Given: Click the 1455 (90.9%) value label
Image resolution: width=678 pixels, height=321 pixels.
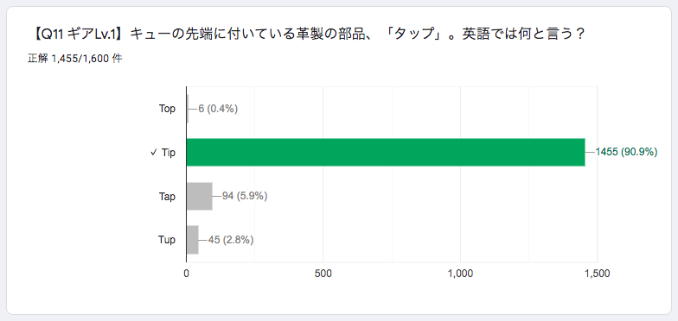Looking at the screenshot, I should pyautogui.click(x=626, y=152).
